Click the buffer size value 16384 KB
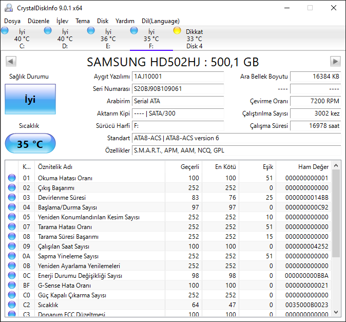346x322 pixels. (316, 77)
